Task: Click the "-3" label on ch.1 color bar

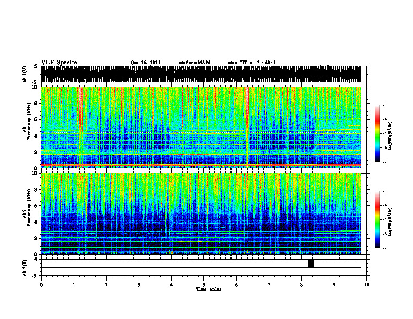Action: click(x=385, y=105)
